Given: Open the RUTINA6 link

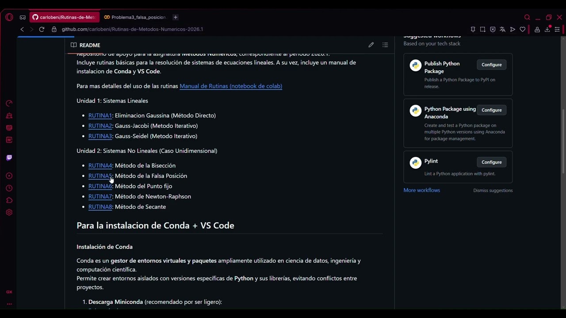Looking at the screenshot, I should (100, 186).
